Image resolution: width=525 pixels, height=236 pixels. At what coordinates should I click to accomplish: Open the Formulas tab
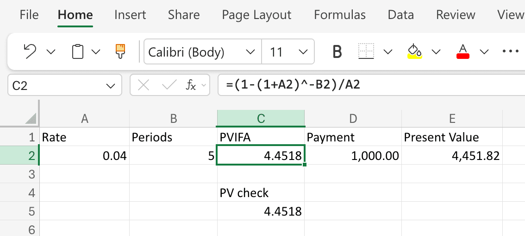[x=340, y=15]
